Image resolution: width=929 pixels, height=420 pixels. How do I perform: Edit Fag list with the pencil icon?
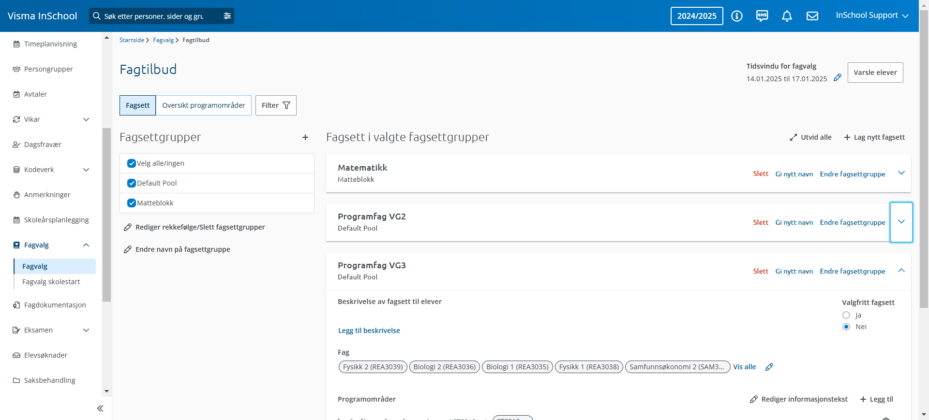pyautogui.click(x=769, y=367)
